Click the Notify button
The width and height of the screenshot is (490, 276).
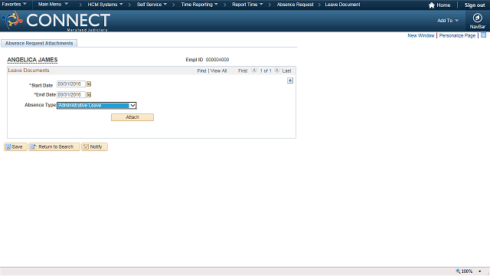pos(94,146)
